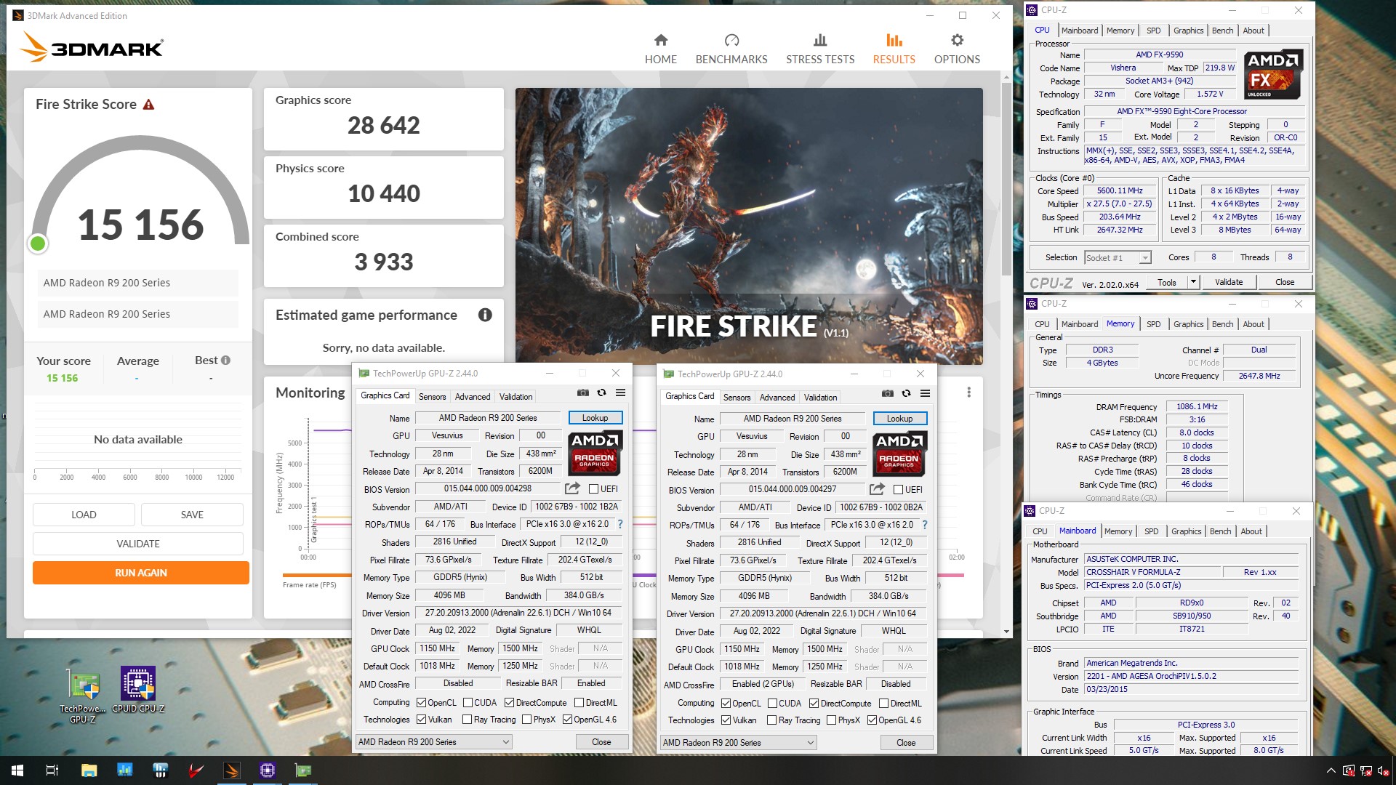Select About tab in top CPU-Z window
This screenshot has height=785, width=1396.
(x=1253, y=31)
